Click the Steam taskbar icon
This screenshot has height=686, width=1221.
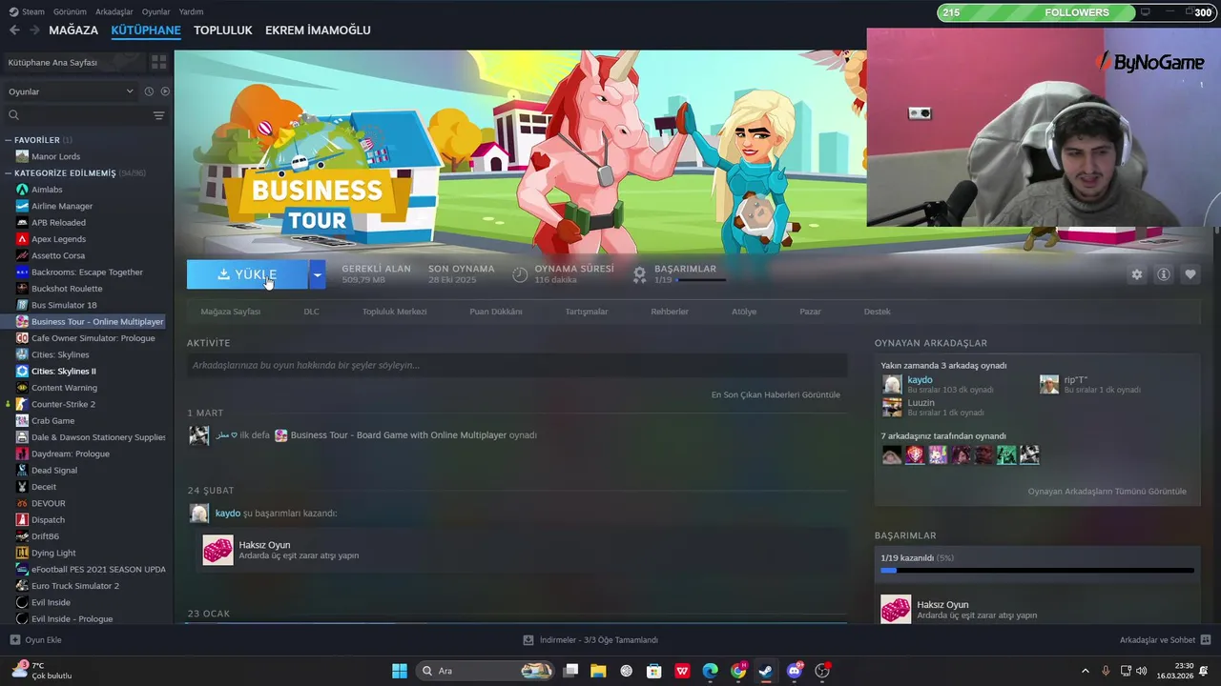766,671
